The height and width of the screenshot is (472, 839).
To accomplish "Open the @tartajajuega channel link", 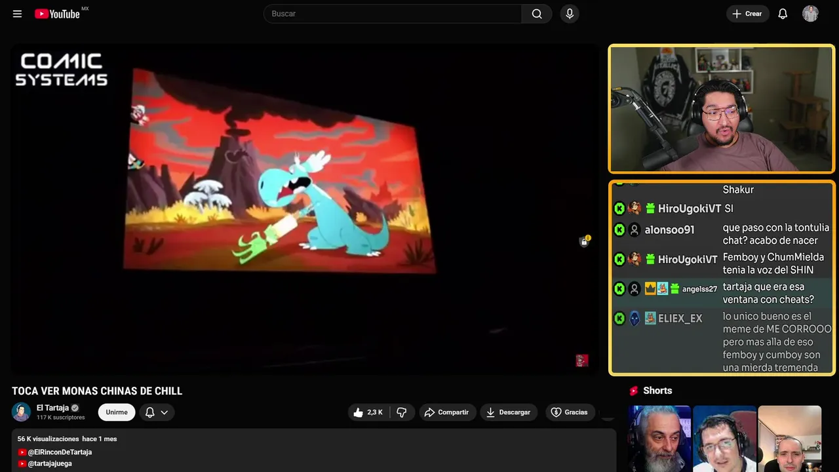I will coord(45,463).
